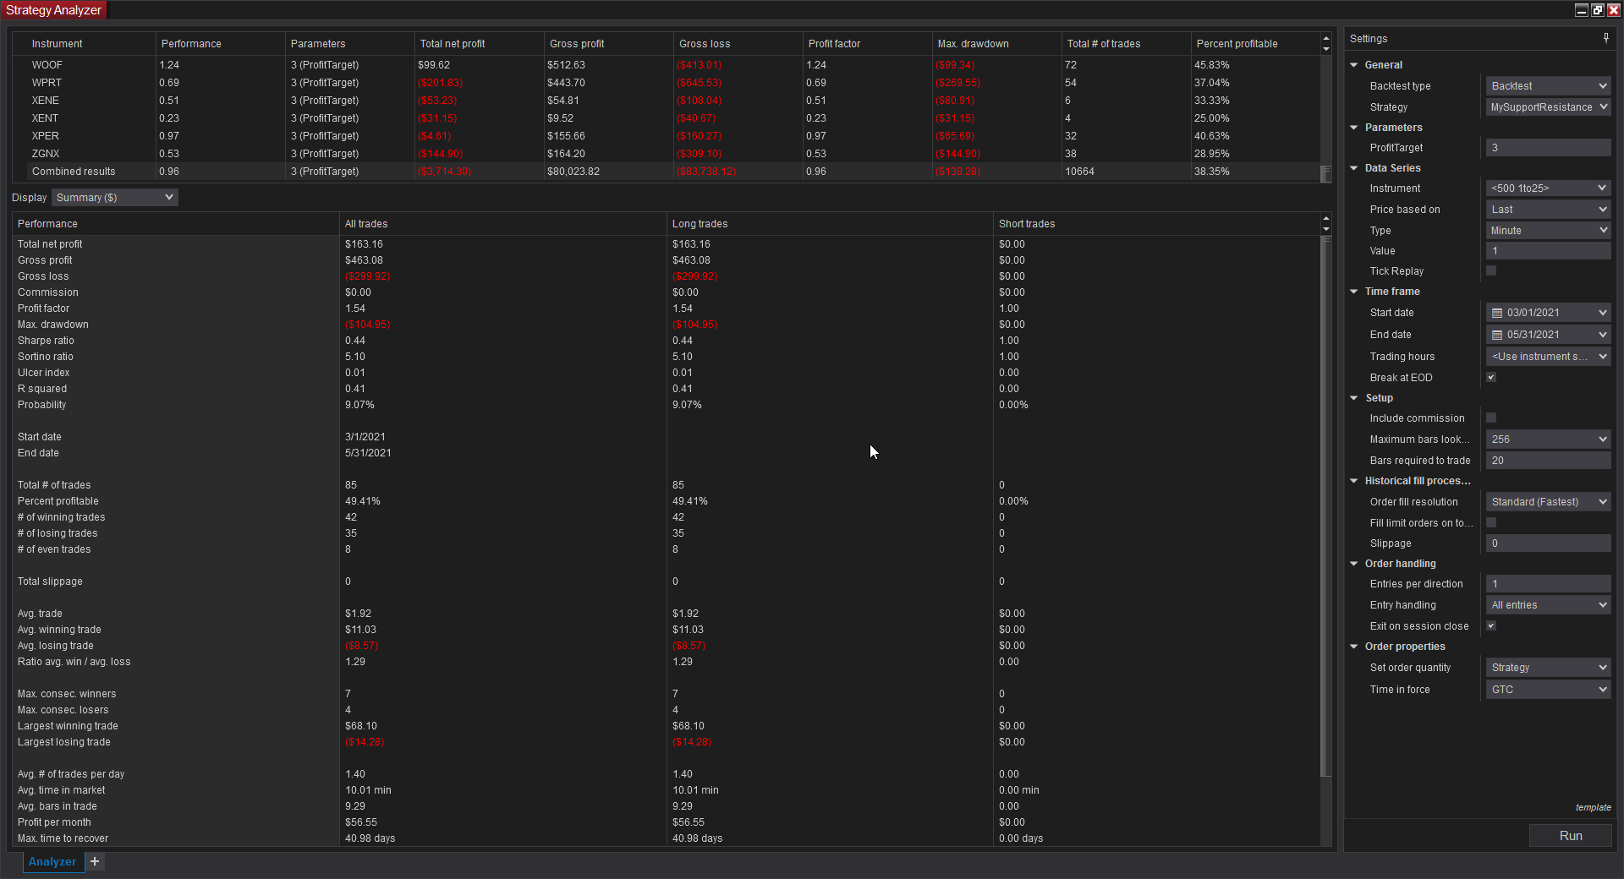
Task: Open Entry handling dropdown
Action: (x=1548, y=605)
